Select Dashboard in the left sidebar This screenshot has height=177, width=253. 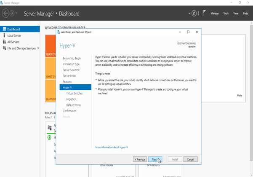(20, 29)
